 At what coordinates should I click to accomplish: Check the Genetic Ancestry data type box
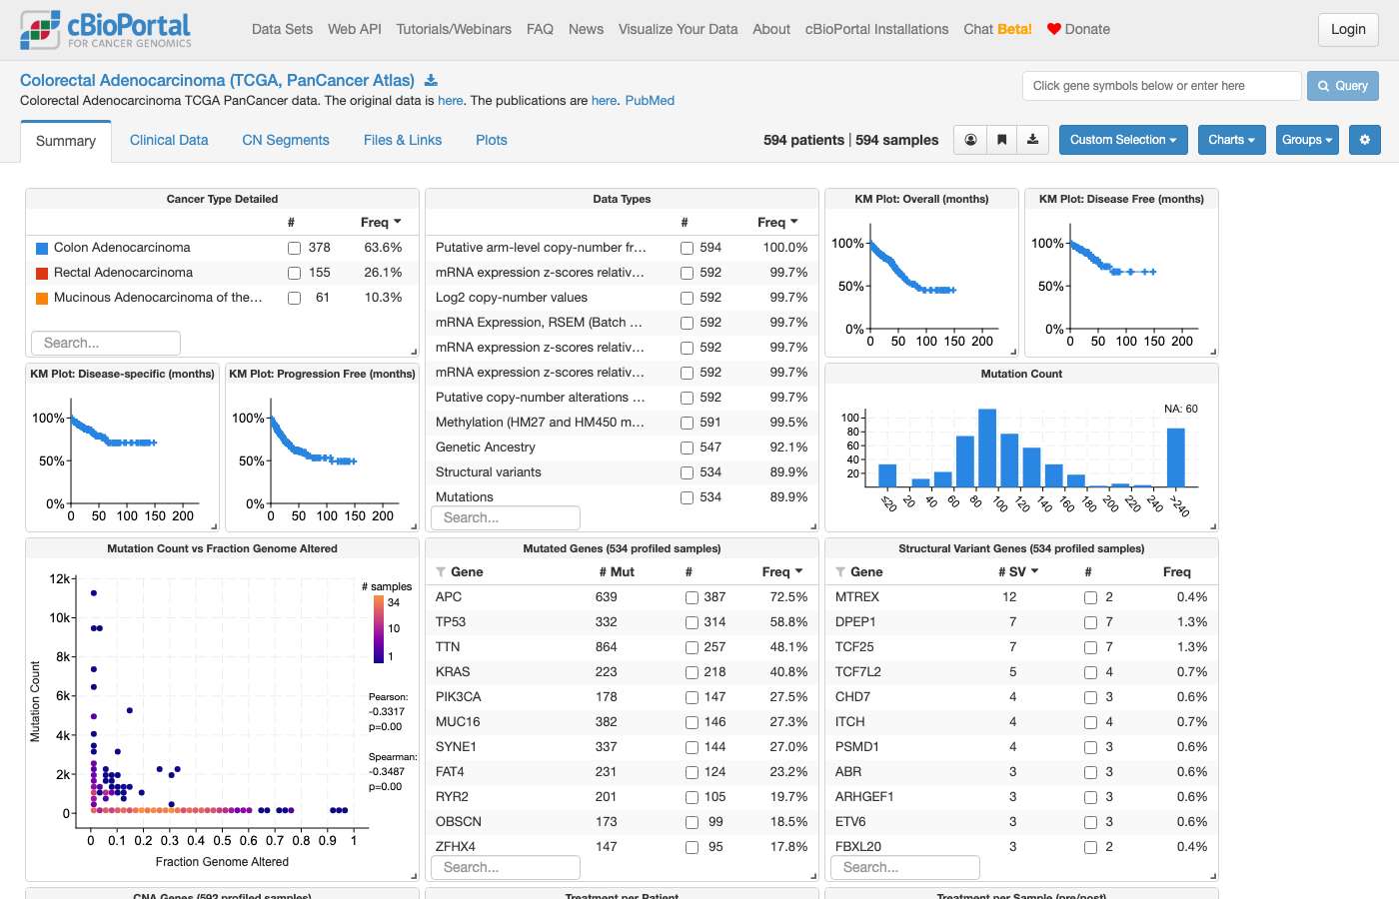687,448
